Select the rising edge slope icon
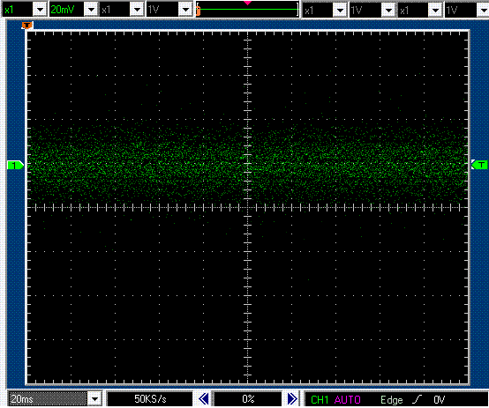489x408 pixels. [417, 399]
